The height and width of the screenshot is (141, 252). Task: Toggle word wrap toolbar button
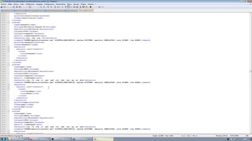62,7
